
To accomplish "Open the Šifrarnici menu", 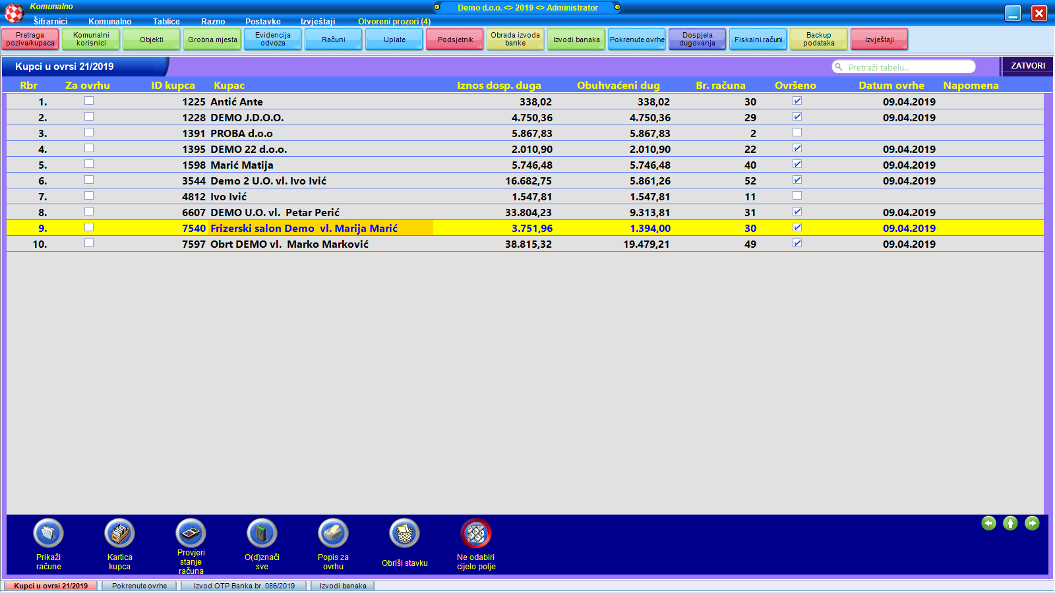I will (x=50, y=22).
